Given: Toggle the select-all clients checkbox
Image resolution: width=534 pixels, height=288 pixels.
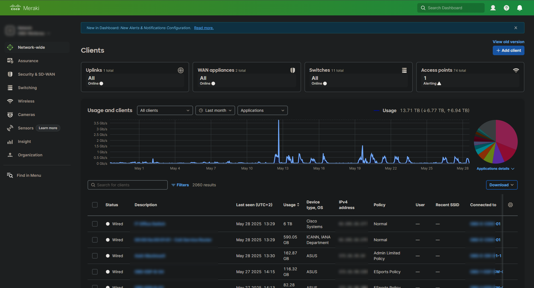Looking at the screenshot, I should click(95, 205).
